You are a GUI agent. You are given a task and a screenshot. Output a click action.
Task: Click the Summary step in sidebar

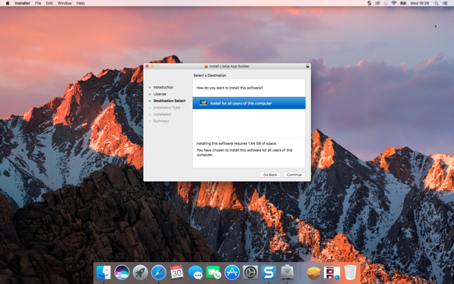click(x=161, y=121)
